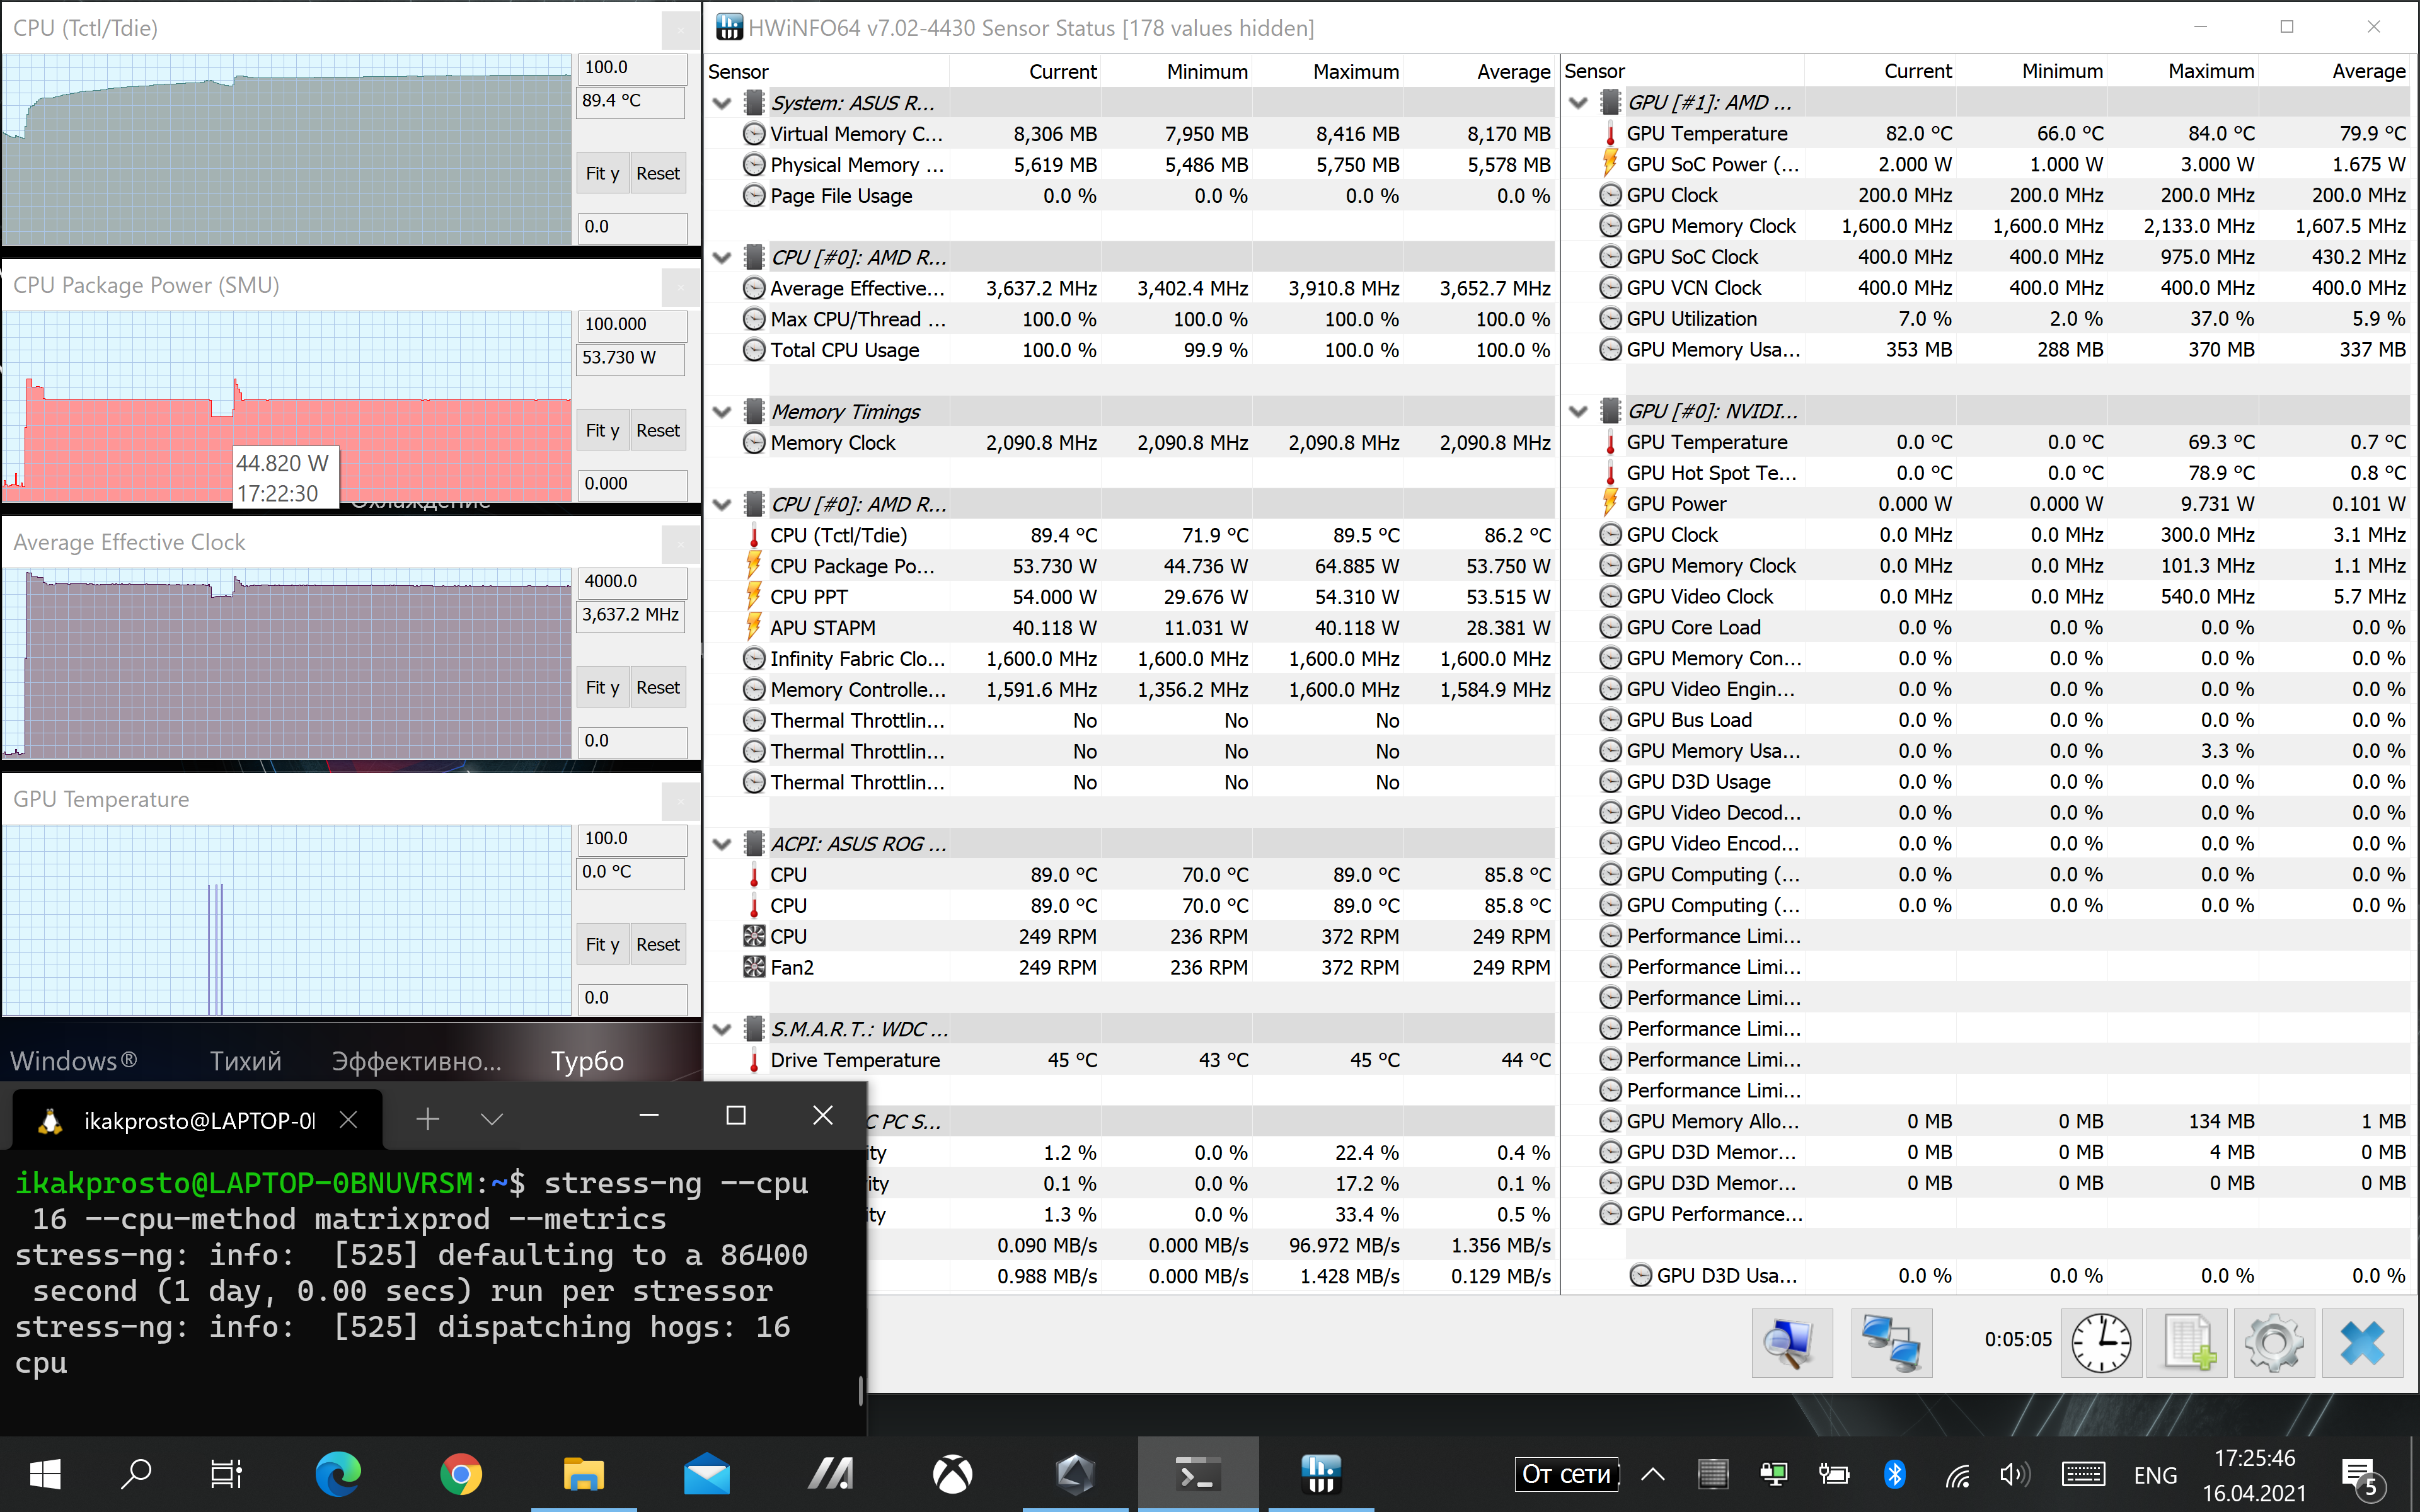Select the GPU Utilization sensor row
The height and width of the screenshot is (1512, 2420).
(x=1985, y=319)
